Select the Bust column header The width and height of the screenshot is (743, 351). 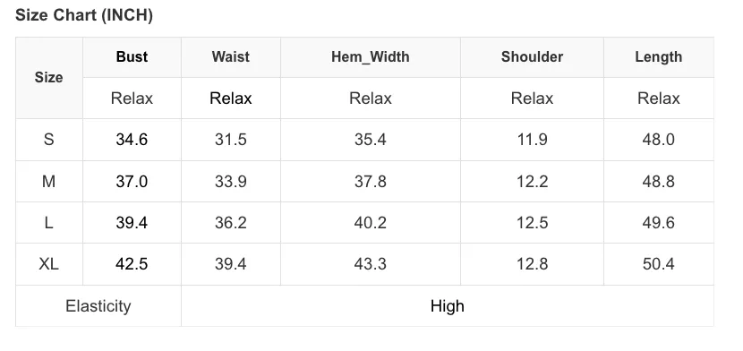pos(132,56)
